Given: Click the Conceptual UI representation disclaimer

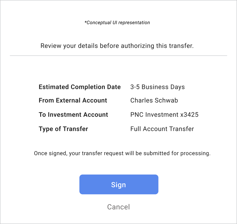Looking at the screenshot, I should click(117, 23).
